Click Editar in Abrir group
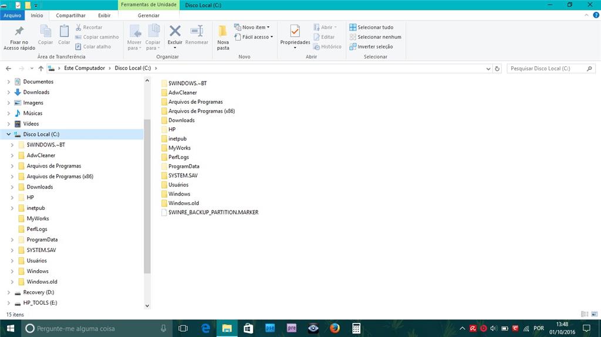Viewport: 601px width, 337px height. click(x=324, y=37)
